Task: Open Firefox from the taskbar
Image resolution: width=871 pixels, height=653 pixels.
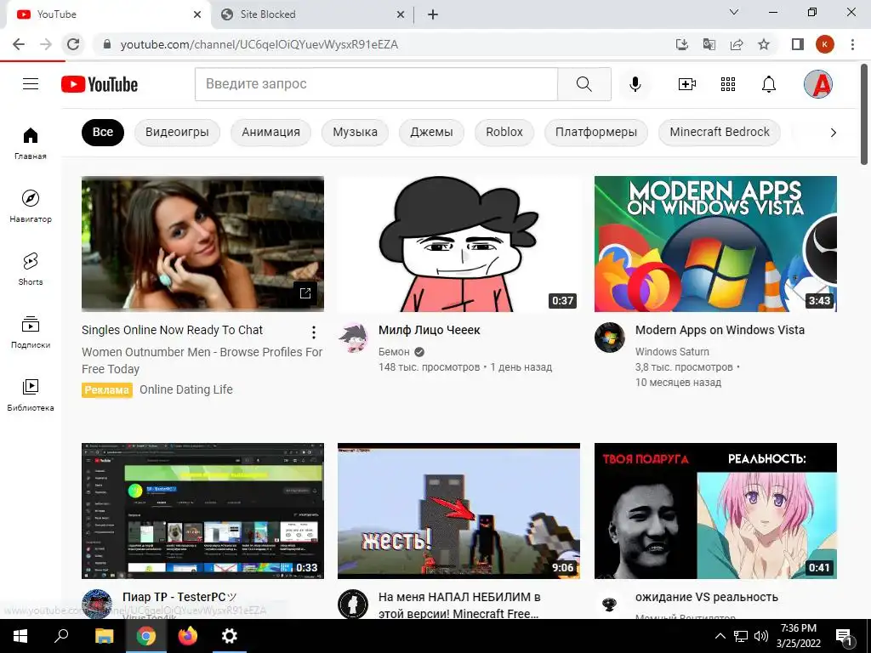Action: coord(188,636)
